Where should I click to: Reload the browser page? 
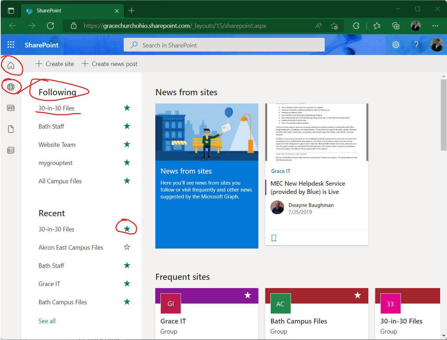point(51,26)
